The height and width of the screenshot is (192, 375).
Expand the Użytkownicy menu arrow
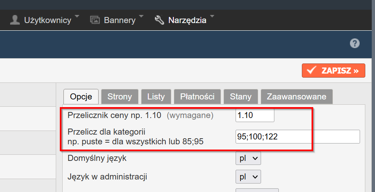point(77,16)
